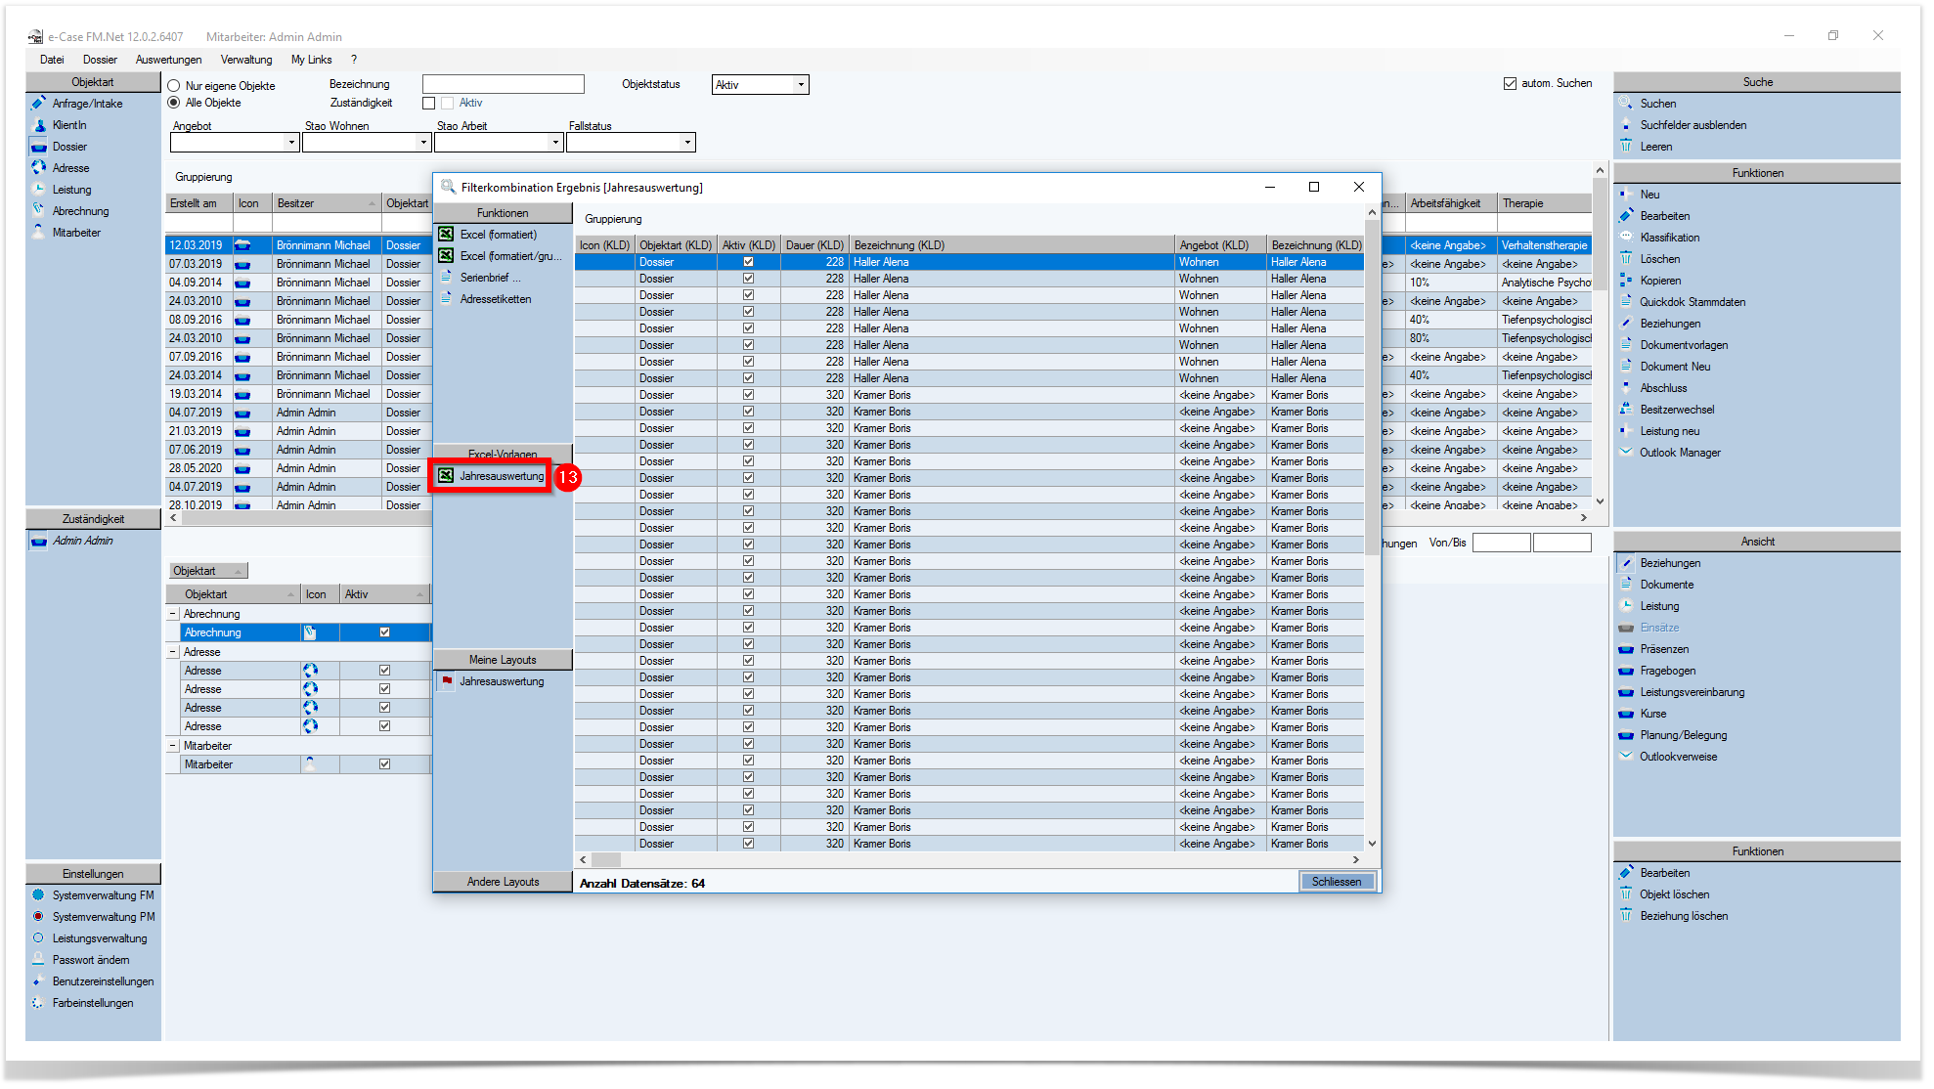Select the Leistung clock icon in sidebar

pyautogui.click(x=39, y=190)
